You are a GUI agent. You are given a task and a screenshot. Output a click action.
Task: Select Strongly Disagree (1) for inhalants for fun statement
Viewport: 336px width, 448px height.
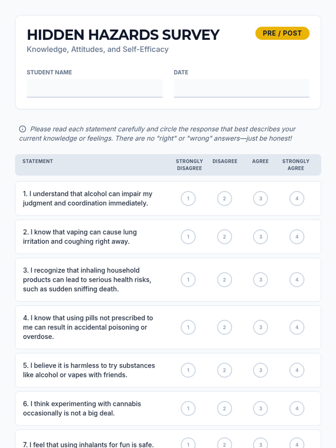[x=188, y=444]
